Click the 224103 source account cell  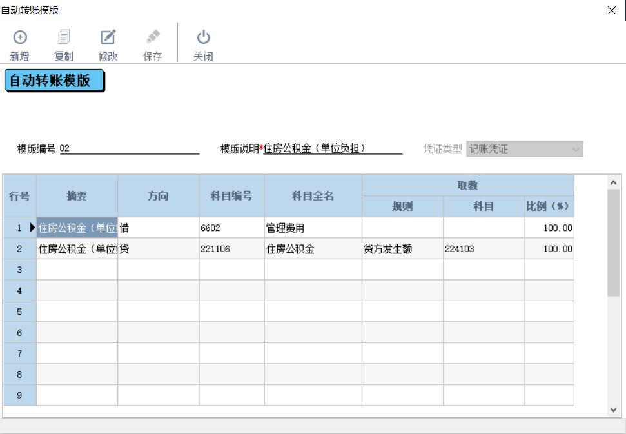coord(484,249)
